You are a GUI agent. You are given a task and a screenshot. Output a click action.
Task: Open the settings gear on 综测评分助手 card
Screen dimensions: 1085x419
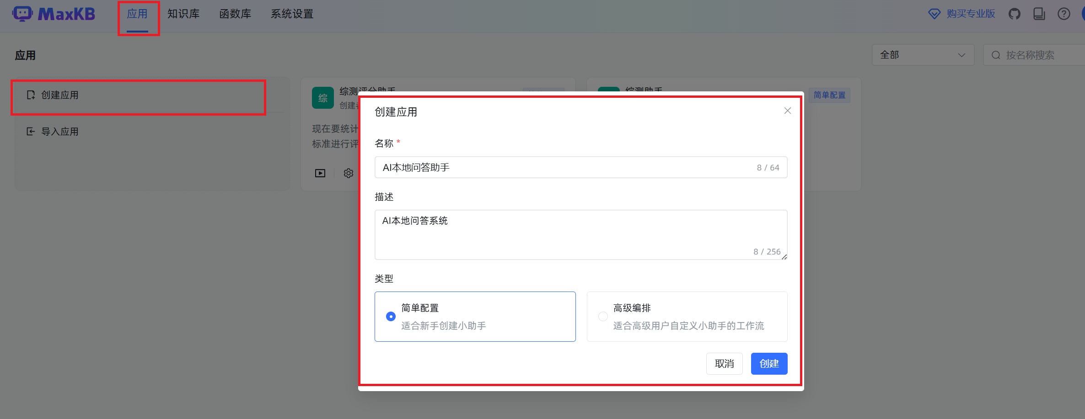pyautogui.click(x=348, y=173)
